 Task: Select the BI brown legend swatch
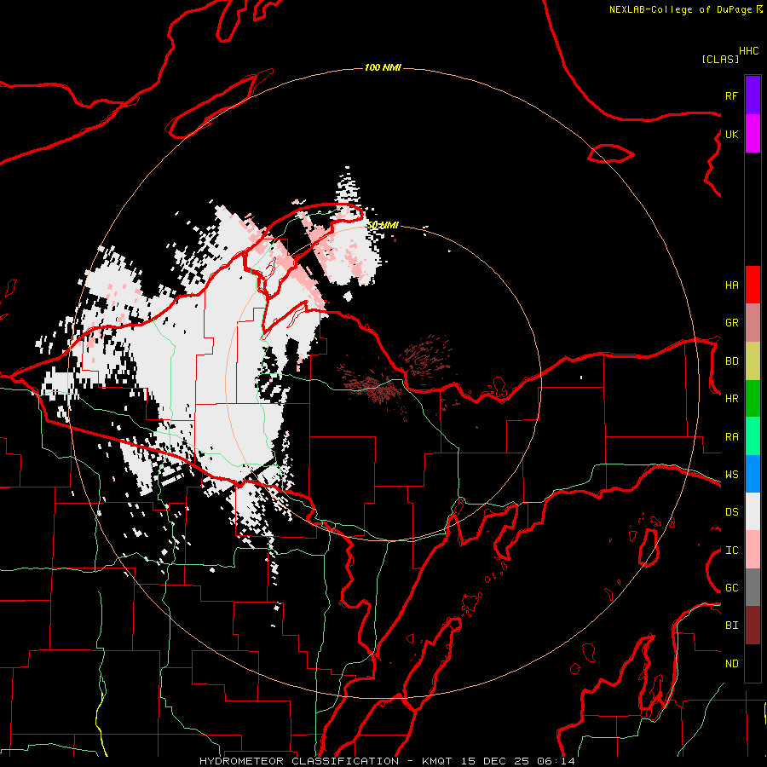(x=753, y=626)
